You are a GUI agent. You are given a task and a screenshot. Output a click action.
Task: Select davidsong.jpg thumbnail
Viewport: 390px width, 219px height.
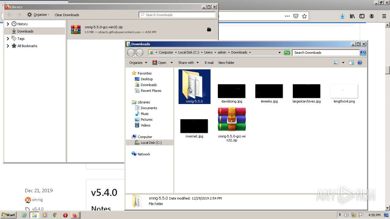click(232, 94)
